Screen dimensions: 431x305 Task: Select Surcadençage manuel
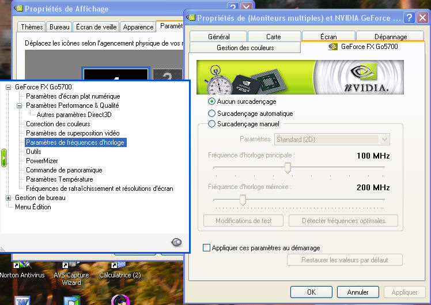[x=244, y=124]
